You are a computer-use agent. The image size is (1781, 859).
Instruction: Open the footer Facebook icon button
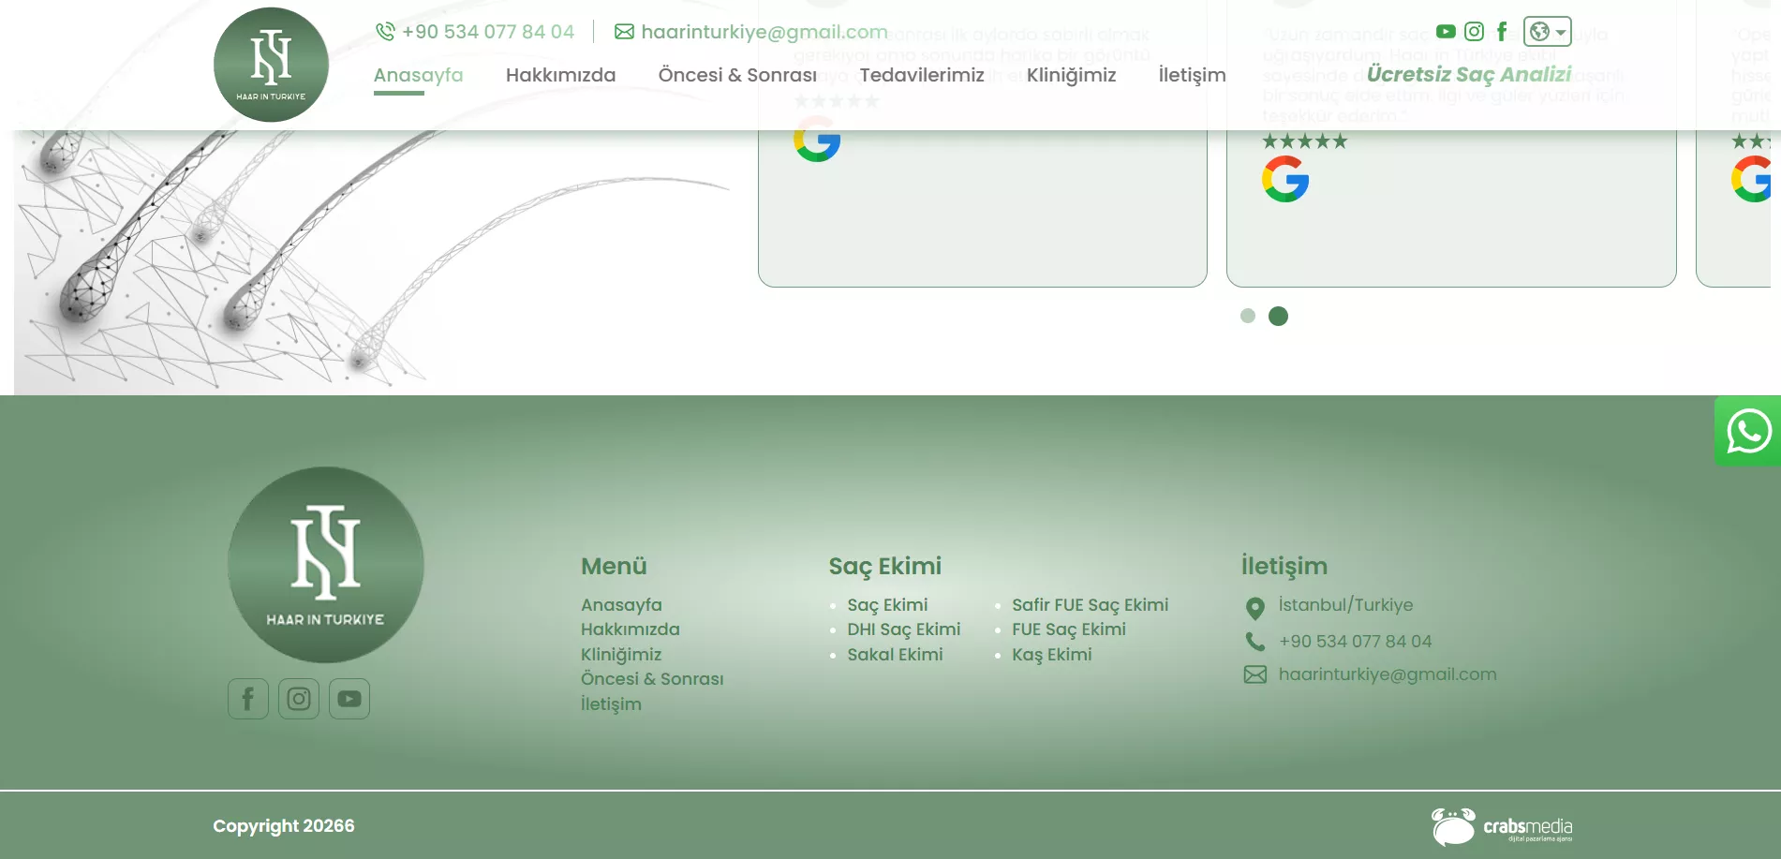(248, 699)
